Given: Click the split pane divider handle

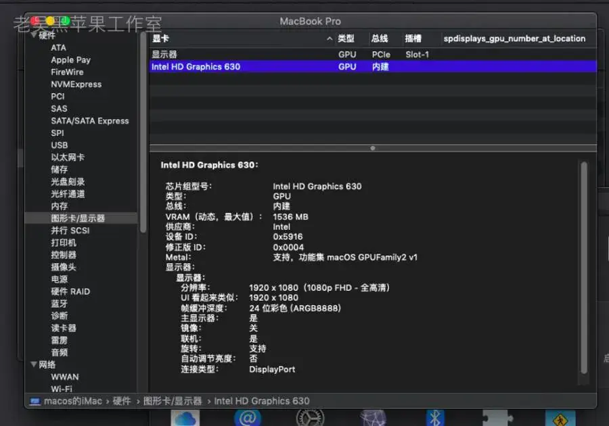Looking at the screenshot, I should click(x=373, y=148).
